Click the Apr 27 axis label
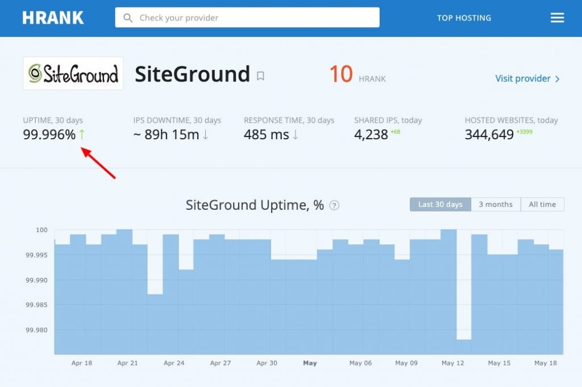Screen dimensions: 582x387 (x=221, y=363)
